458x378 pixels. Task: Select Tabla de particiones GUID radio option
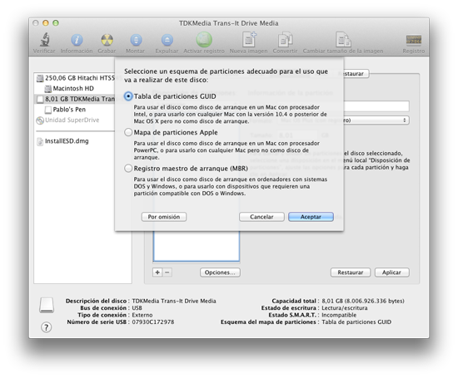[x=128, y=96]
